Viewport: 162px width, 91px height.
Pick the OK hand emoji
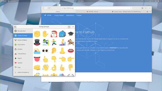click(x=54, y=67)
